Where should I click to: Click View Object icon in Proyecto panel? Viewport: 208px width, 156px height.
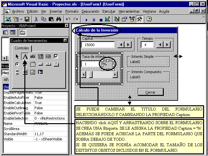point(13,32)
